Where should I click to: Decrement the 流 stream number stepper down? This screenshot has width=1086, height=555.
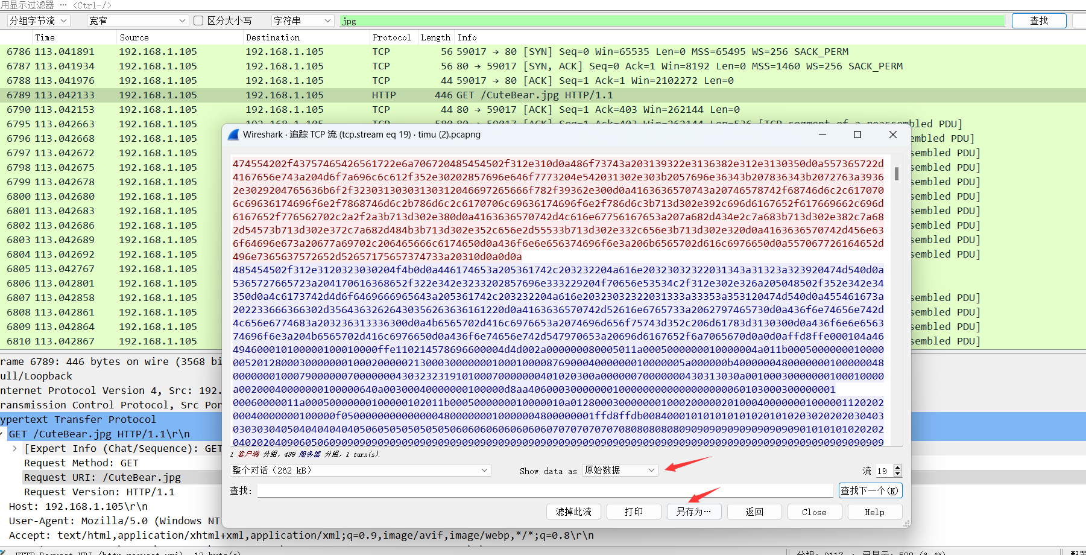click(898, 474)
